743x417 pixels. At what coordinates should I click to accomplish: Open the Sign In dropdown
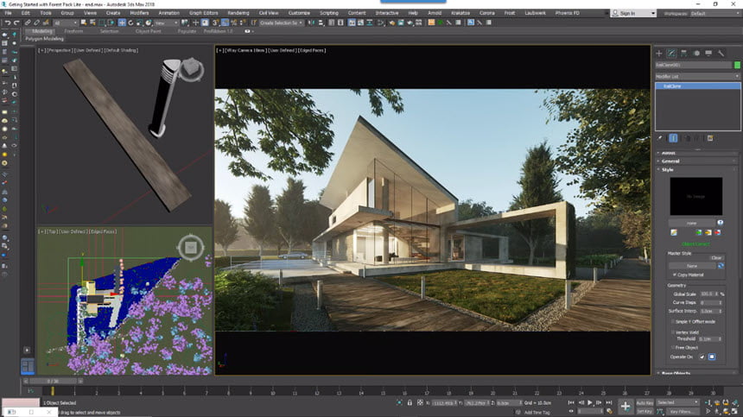coord(633,13)
